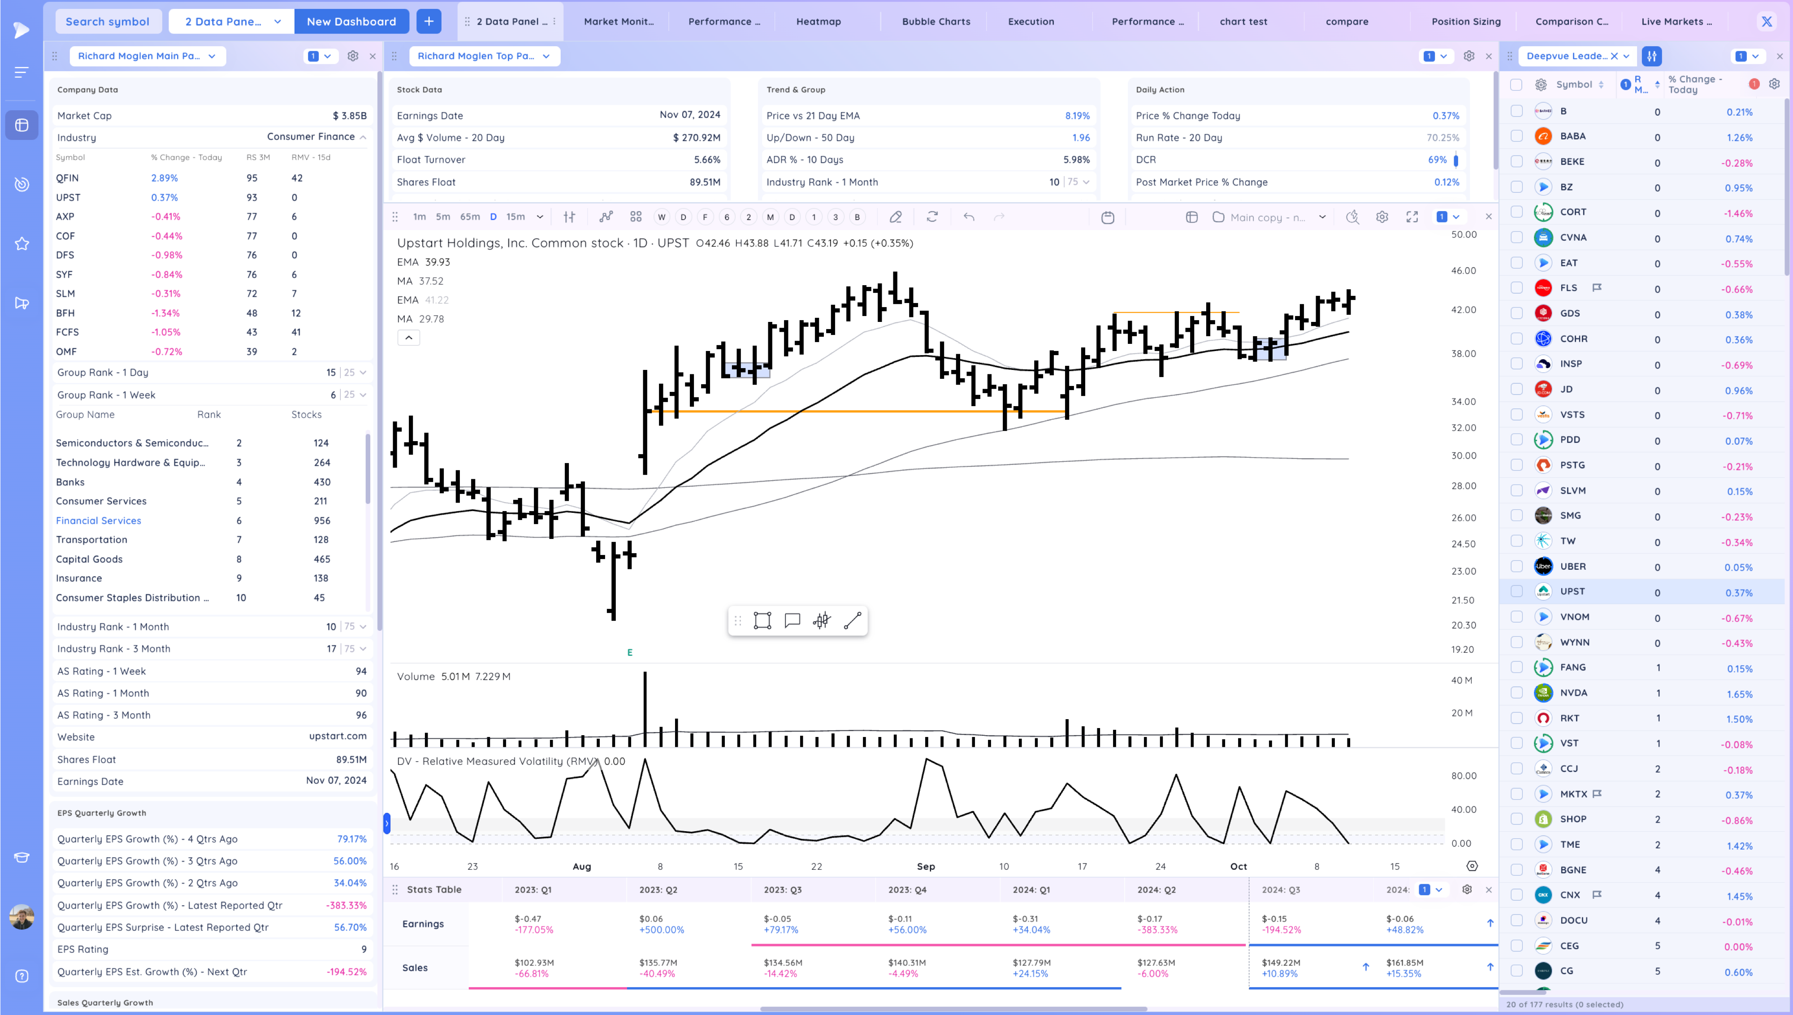This screenshot has height=1015, width=1793.
Task: Toggle the select-all checkbox in watchlist header
Action: click(1516, 84)
